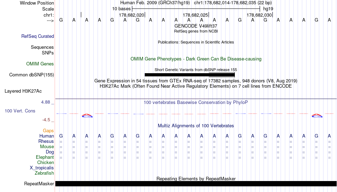Screen dimensions: 337x192
Task: Click the Rhesus species label
Action: pos(46,141)
